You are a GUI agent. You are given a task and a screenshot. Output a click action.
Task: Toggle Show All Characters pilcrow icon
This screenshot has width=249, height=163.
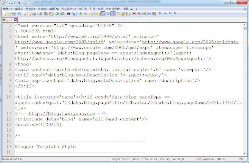click(108, 13)
